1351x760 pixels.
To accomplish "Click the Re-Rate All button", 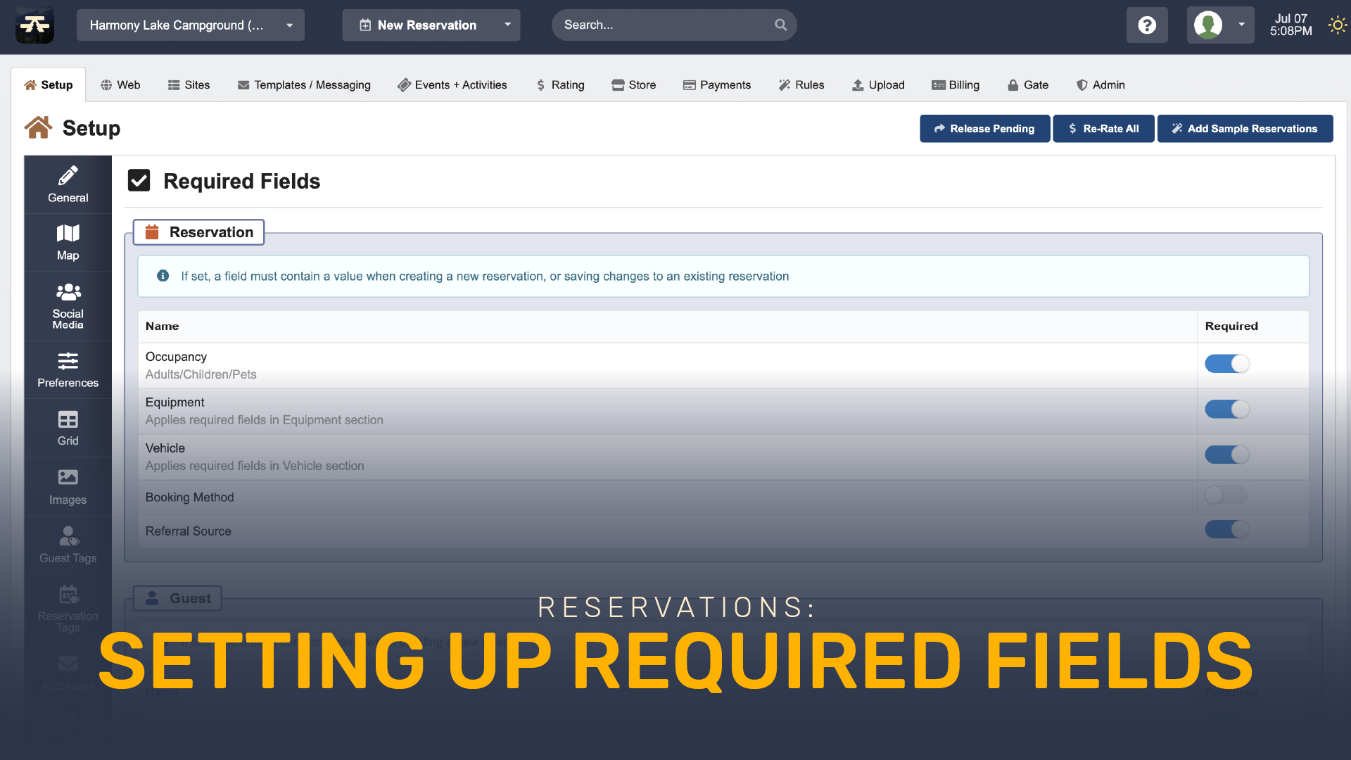I will click(x=1103, y=129).
